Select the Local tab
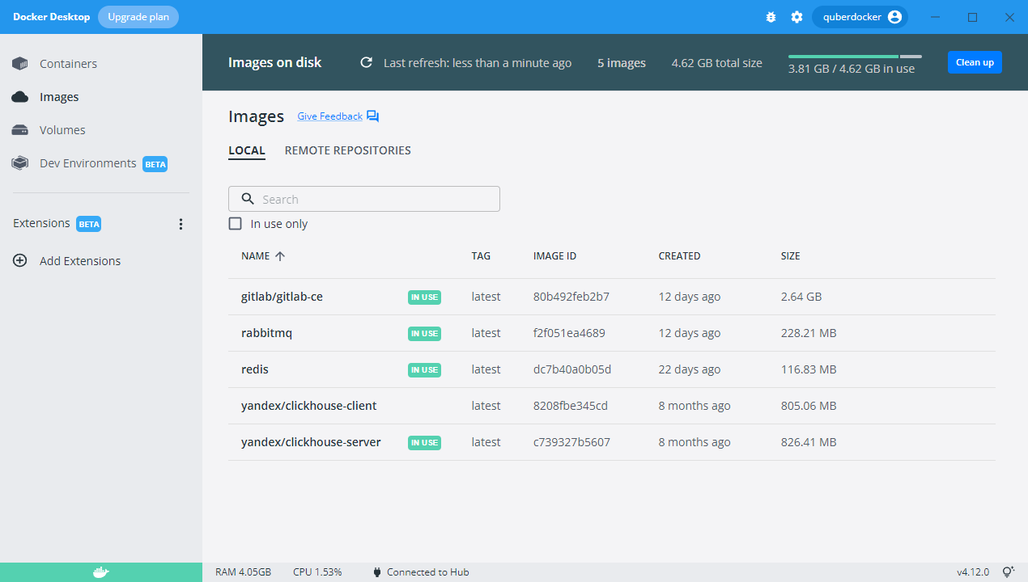Image resolution: width=1028 pixels, height=582 pixels. [x=247, y=150]
